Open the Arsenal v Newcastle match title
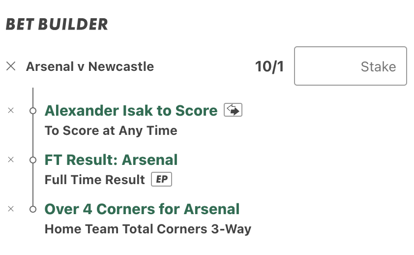 tap(90, 66)
